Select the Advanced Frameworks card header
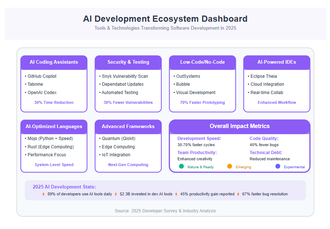This screenshot has height=229, width=330. tap(128, 127)
